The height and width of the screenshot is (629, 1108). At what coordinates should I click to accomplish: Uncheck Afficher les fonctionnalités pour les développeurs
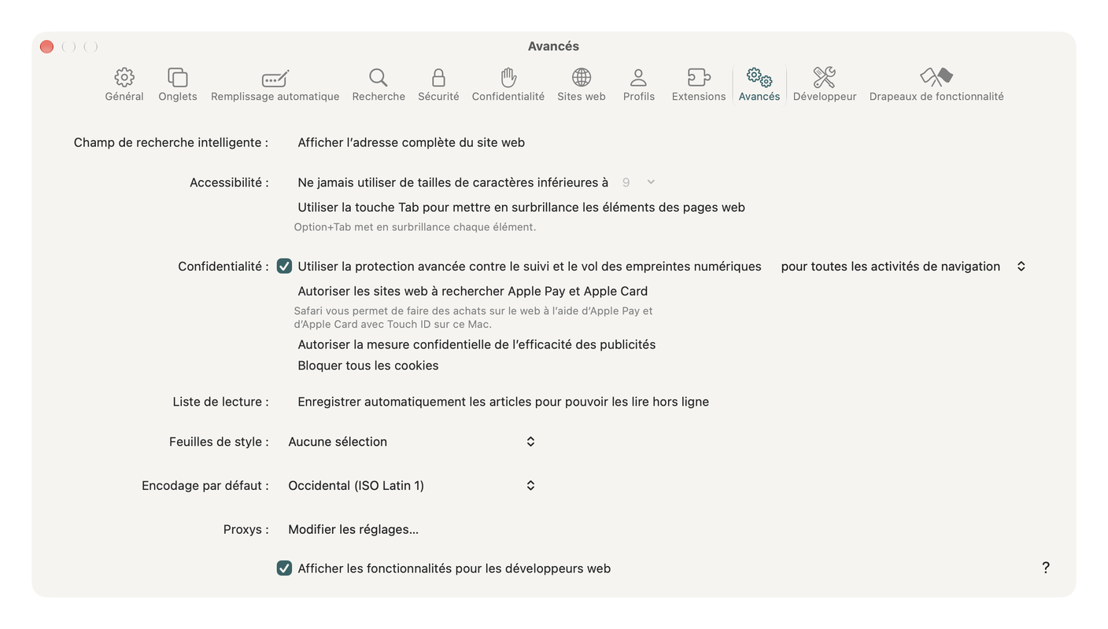(284, 568)
